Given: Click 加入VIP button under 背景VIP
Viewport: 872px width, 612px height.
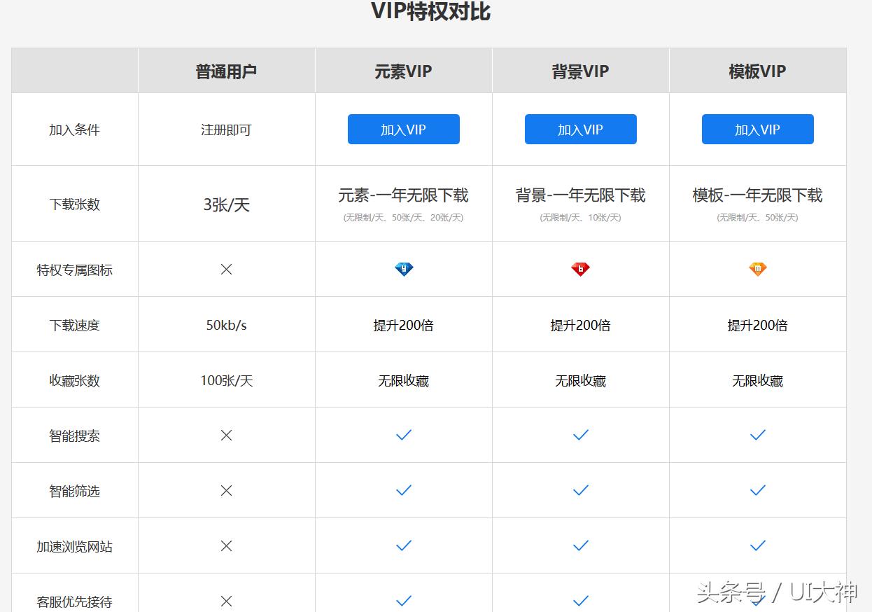Looking at the screenshot, I should click(580, 129).
